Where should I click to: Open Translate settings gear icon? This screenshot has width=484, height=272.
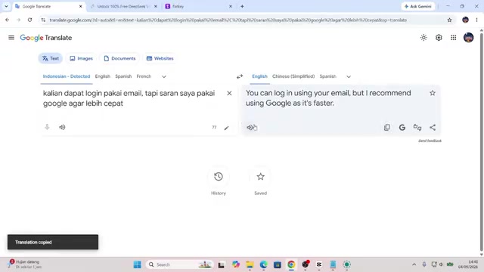(x=439, y=38)
